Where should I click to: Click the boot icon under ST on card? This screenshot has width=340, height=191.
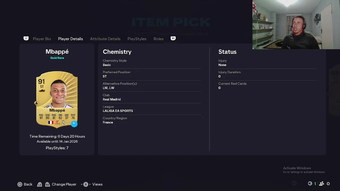[x=42, y=90]
